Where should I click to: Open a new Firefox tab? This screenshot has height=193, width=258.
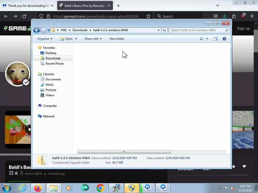[118, 6]
